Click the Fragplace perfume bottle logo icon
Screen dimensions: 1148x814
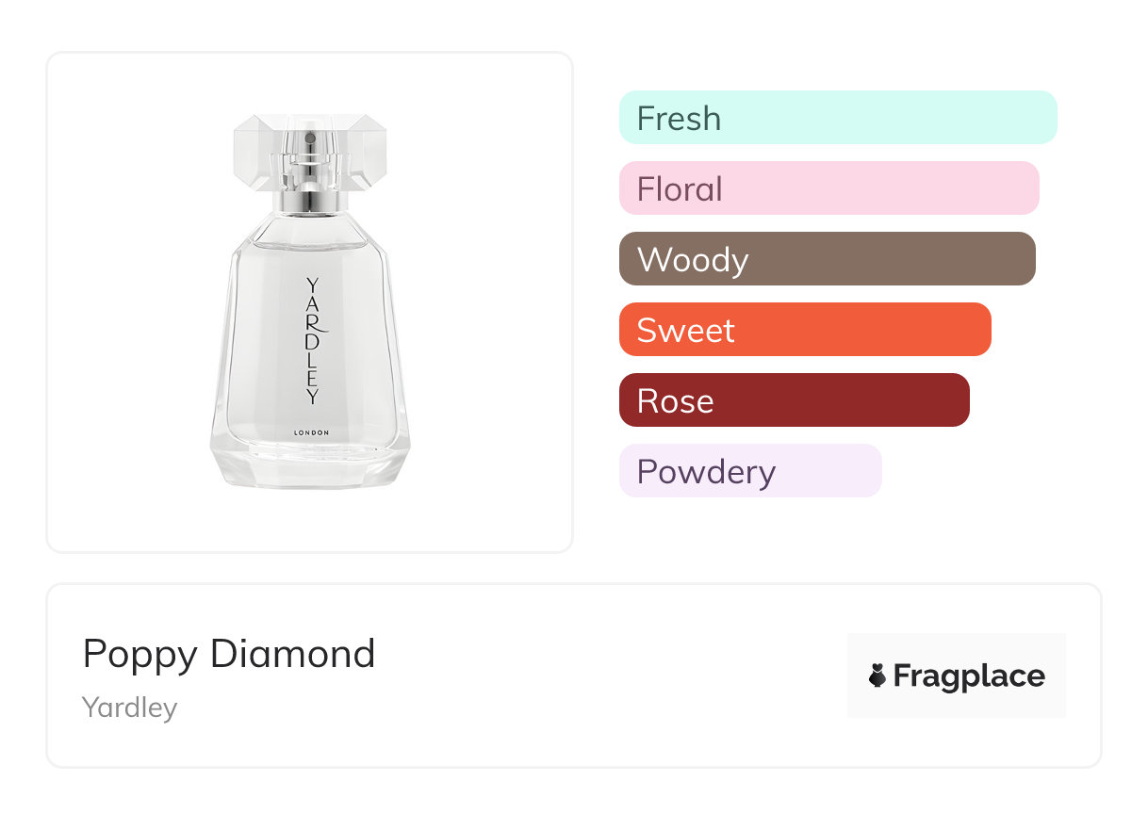pyautogui.click(x=877, y=676)
